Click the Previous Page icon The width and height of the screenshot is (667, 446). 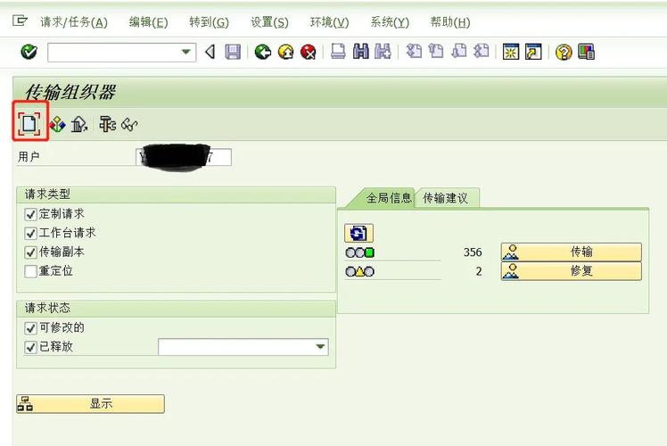click(x=436, y=52)
